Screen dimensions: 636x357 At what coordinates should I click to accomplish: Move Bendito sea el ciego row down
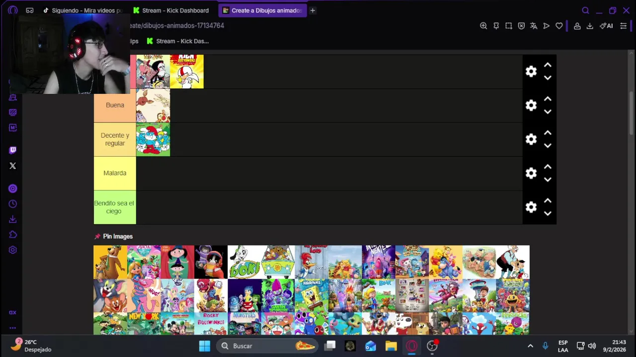click(x=548, y=213)
